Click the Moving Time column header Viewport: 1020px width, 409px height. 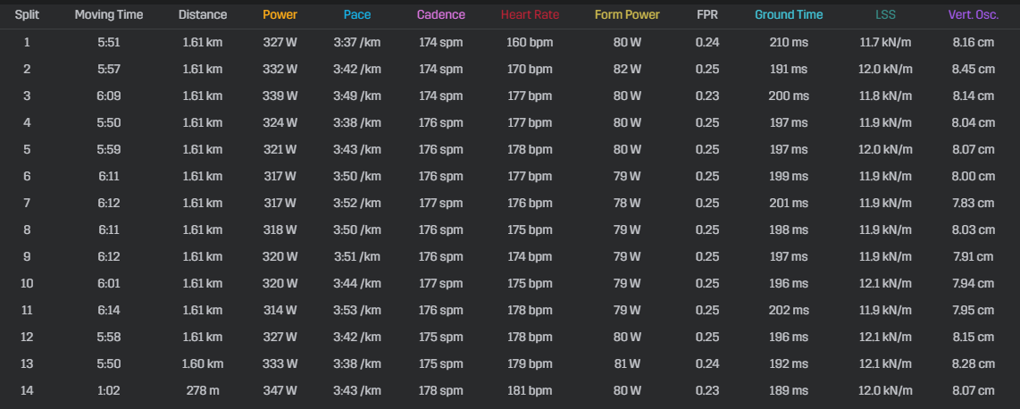109,15
